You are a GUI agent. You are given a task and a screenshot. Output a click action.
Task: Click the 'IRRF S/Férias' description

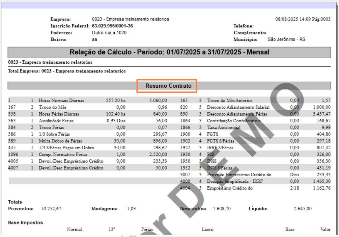220,148
